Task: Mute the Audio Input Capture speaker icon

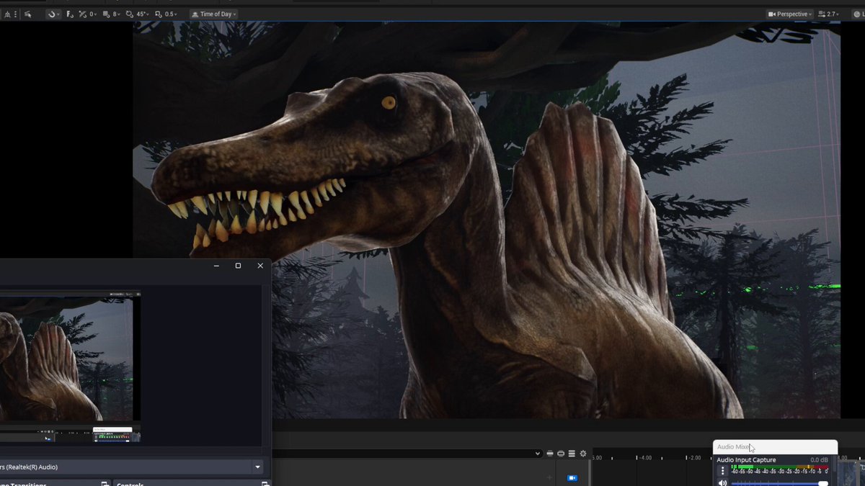Action: [x=723, y=482]
